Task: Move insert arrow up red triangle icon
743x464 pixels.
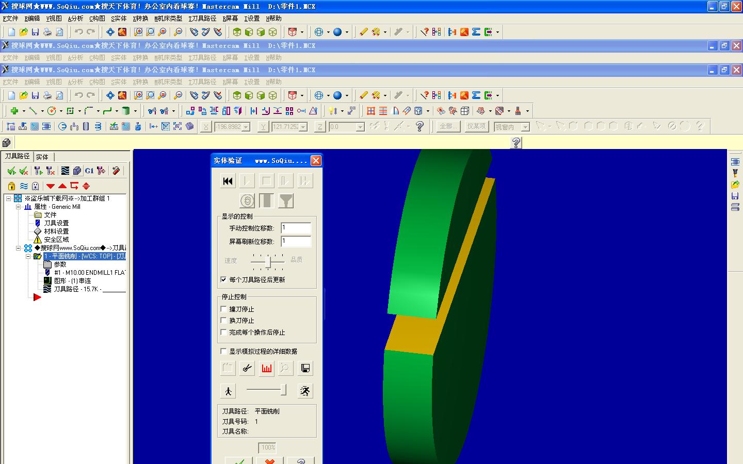Action: click(62, 186)
